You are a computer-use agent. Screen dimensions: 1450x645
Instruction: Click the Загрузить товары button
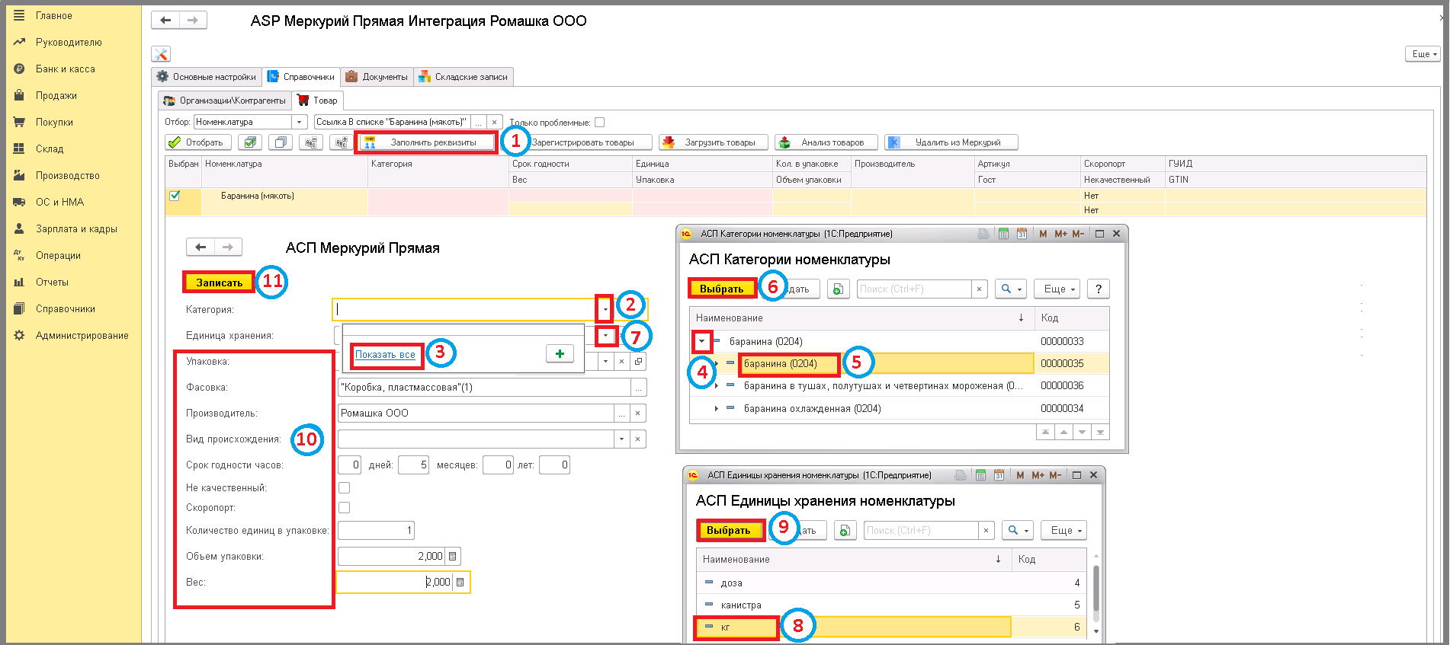point(712,142)
